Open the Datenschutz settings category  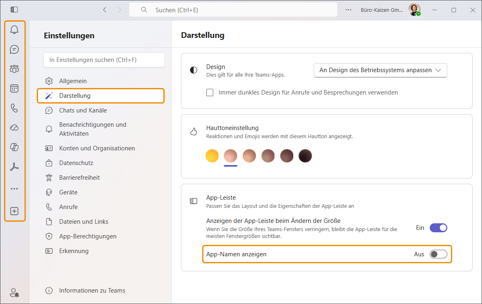pos(76,163)
